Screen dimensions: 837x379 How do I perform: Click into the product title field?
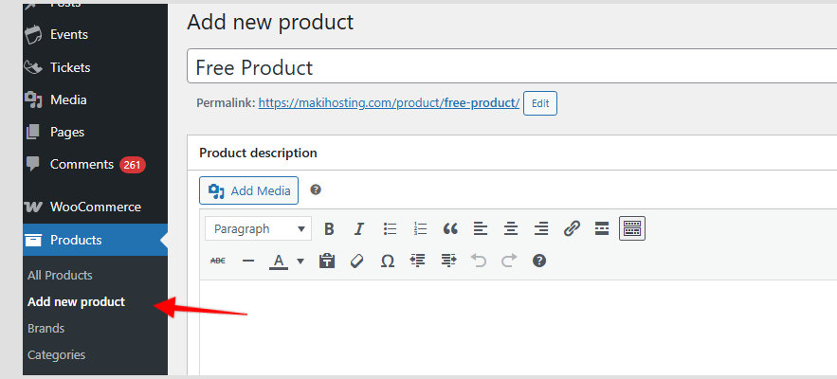[x=512, y=67]
